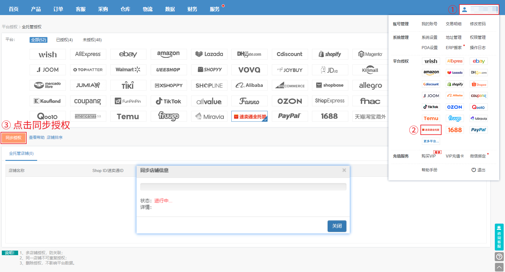Screen dimensions: 505x272
Task: Open 权限管理 in the dropdown panel
Action: 478,37
